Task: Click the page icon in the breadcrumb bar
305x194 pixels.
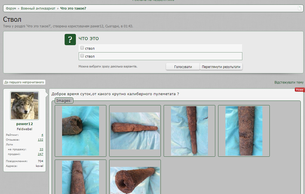Action: [x=300, y=8]
